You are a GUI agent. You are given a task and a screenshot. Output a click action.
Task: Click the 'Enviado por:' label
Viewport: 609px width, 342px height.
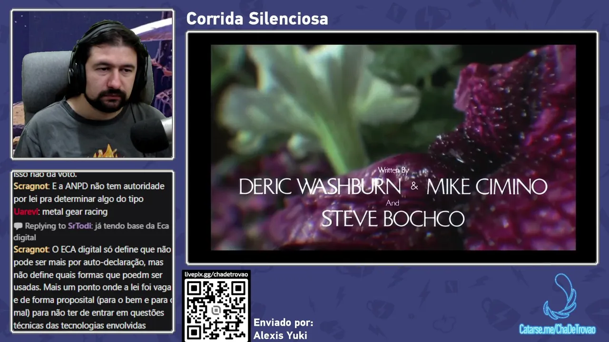click(x=283, y=323)
